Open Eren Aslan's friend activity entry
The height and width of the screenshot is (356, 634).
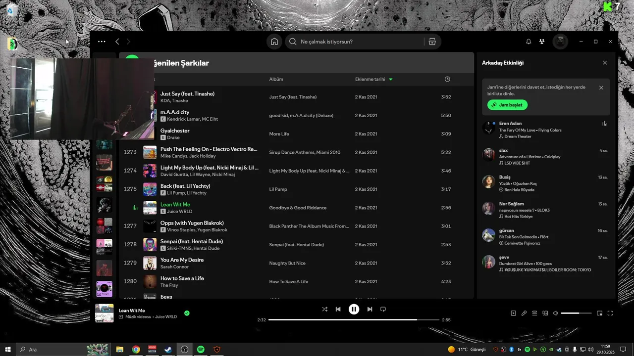pyautogui.click(x=545, y=130)
